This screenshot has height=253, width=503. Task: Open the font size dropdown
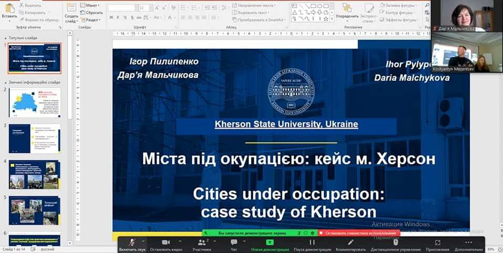pyautogui.click(x=151, y=8)
